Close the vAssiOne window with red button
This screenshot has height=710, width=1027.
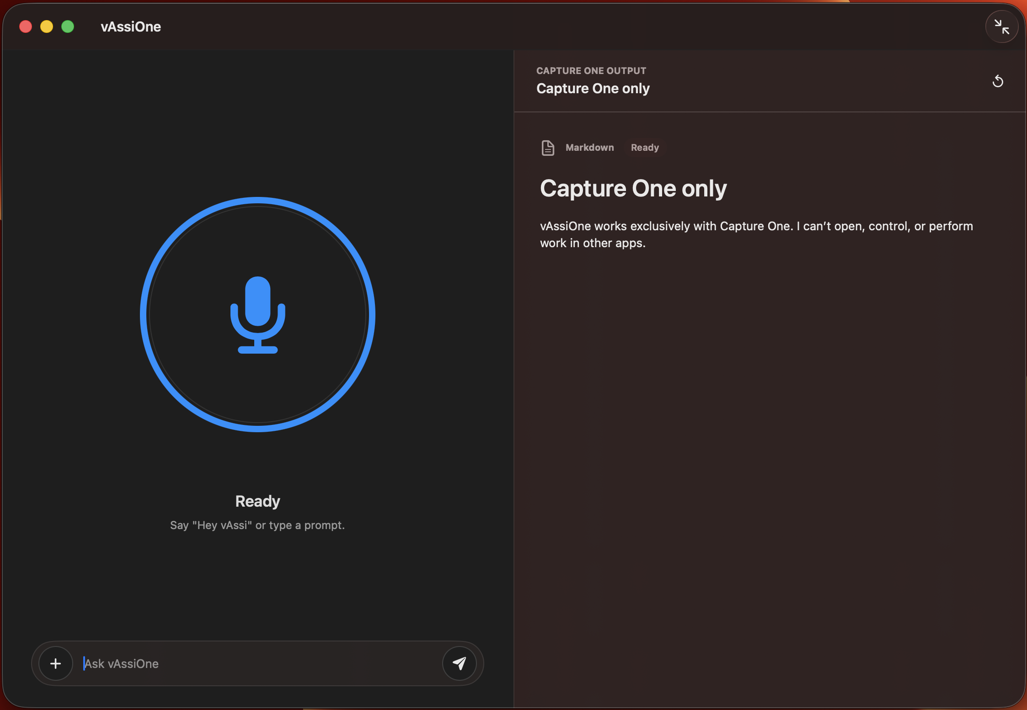point(26,26)
